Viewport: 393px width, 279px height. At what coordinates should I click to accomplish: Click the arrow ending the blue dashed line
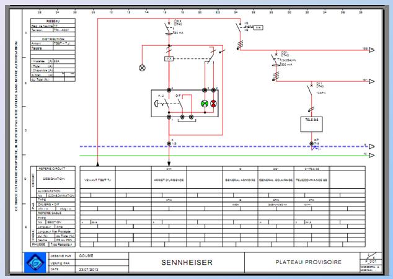(x=371, y=146)
